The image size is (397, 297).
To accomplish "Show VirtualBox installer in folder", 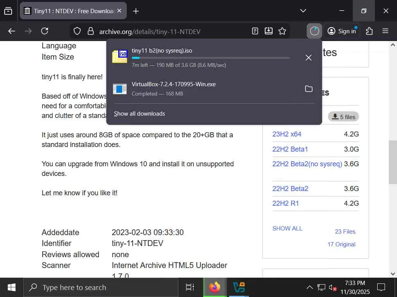I will pyautogui.click(x=309, y=89).
